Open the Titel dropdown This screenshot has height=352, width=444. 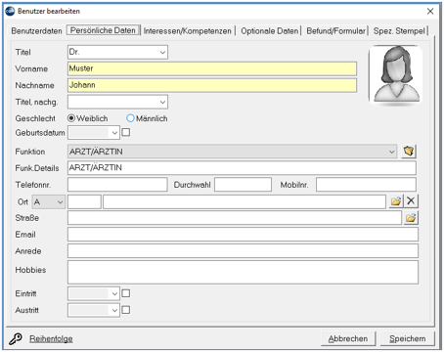pyautogui.click(x=162, y=52)
